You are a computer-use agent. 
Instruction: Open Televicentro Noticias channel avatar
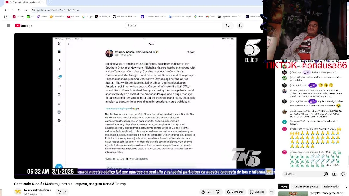[x=18, y=192]
